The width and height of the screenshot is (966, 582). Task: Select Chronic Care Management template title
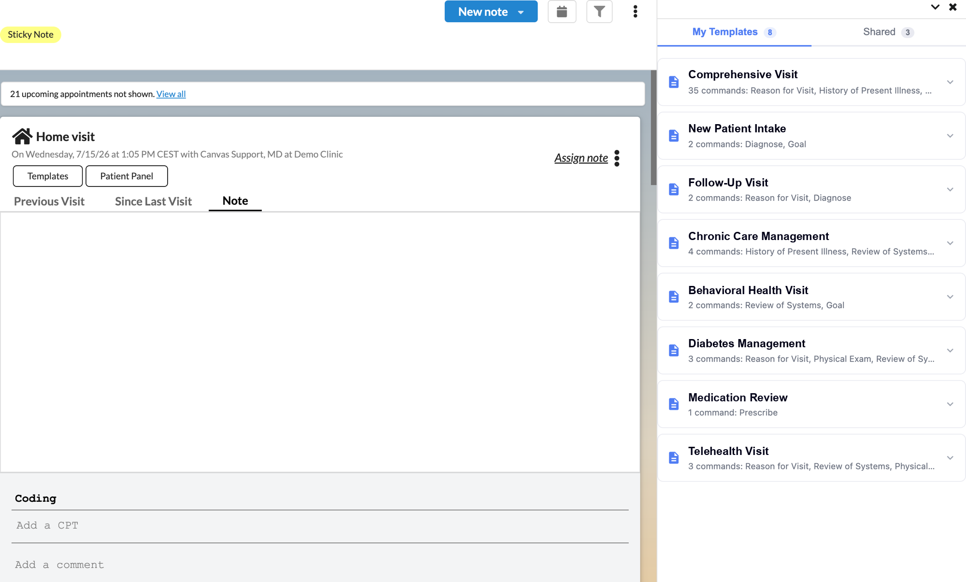(x=758, y=236)
